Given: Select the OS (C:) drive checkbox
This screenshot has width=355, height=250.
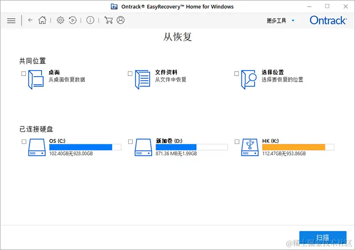Looking at the screenshot, I should 24,142.
